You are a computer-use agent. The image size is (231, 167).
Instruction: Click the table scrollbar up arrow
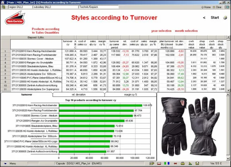click(x=228, y=37)
